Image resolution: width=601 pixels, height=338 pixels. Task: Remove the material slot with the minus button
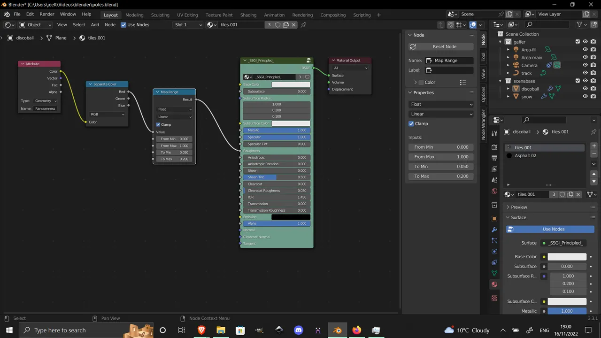click(x=594, y=154)
